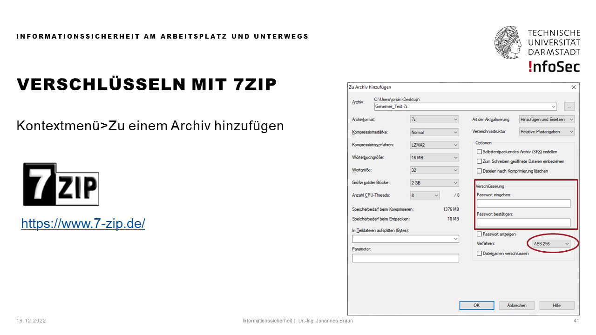Click the Parameter input field
596x335 pixels.
[x=406, y=258]
